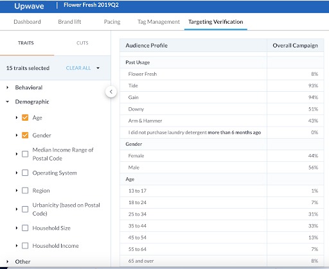
Task: Check the Household Size checkbox
Action: click(x=25, y=228)
